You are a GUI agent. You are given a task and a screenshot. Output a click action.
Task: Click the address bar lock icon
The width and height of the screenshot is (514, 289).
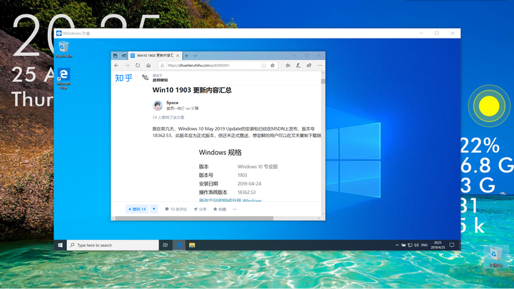coord(162,66)
